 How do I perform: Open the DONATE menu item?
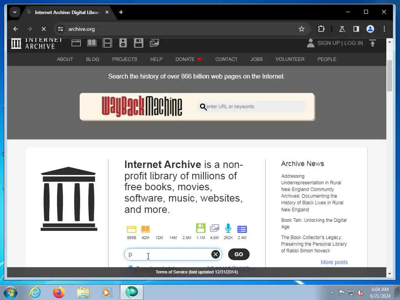(188, 59)
